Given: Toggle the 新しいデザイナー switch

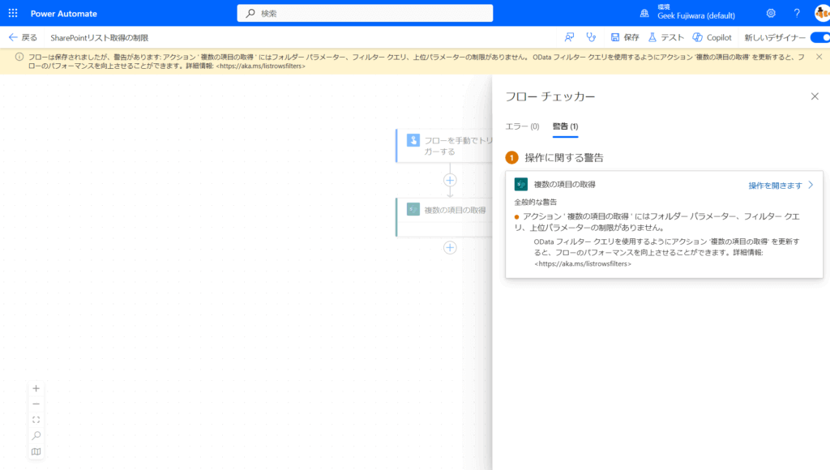Looking at the screenshot, I should [820, 37].
